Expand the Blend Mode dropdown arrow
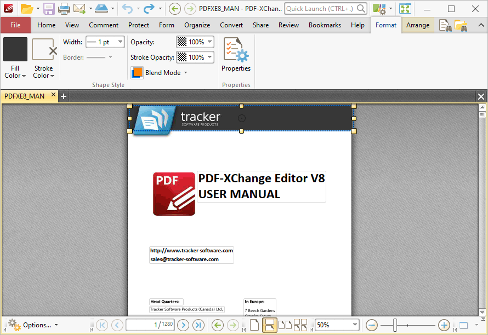Viewport: 488px width, 335px height. click(x=186, y=73)
